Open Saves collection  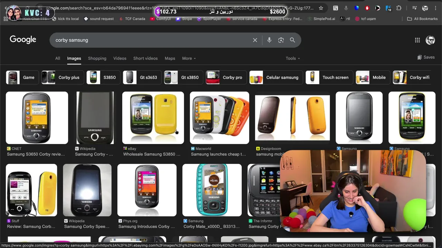[x=426, y=57]
